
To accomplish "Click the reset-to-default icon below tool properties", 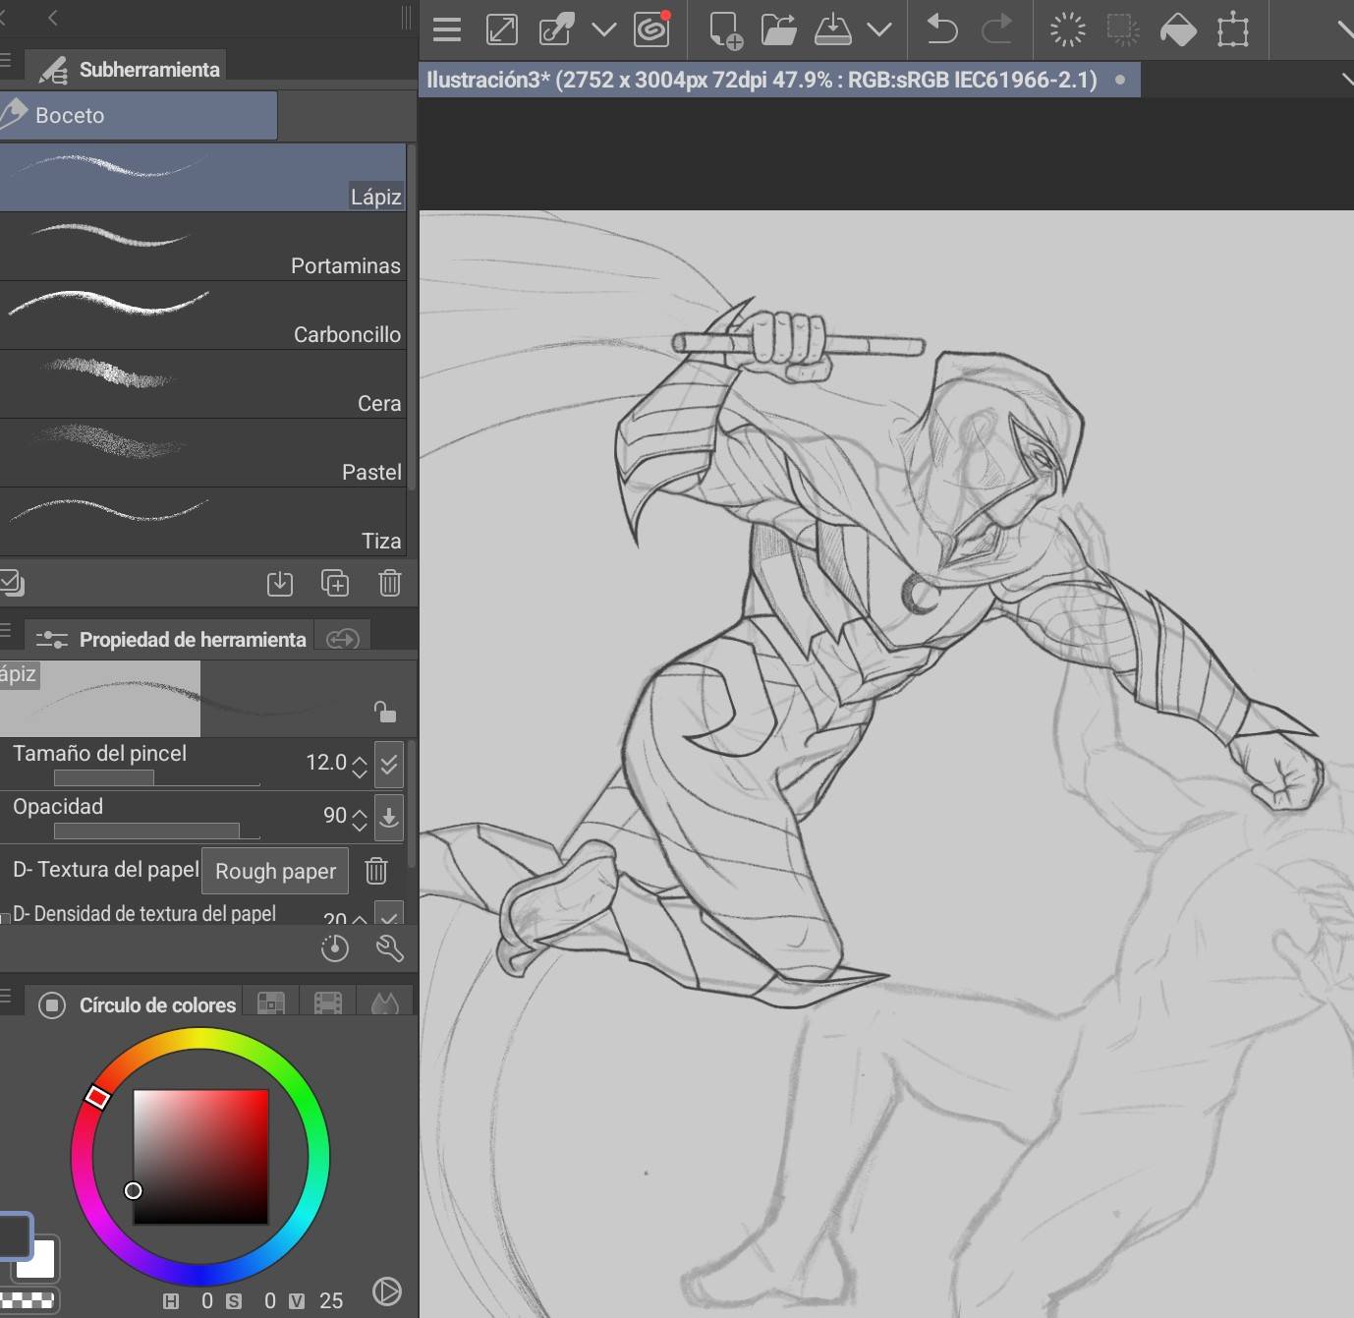I will click(x=335, y=948).
